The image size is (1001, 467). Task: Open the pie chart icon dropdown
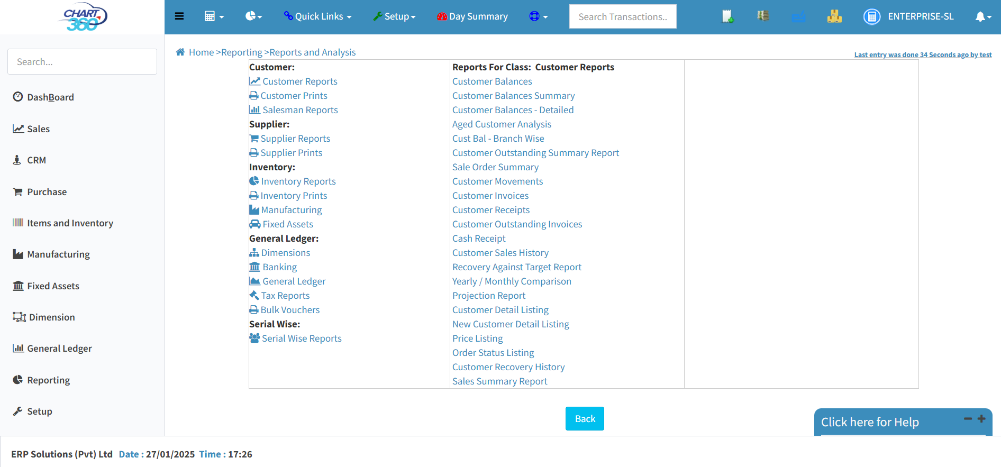pos(253,16)
